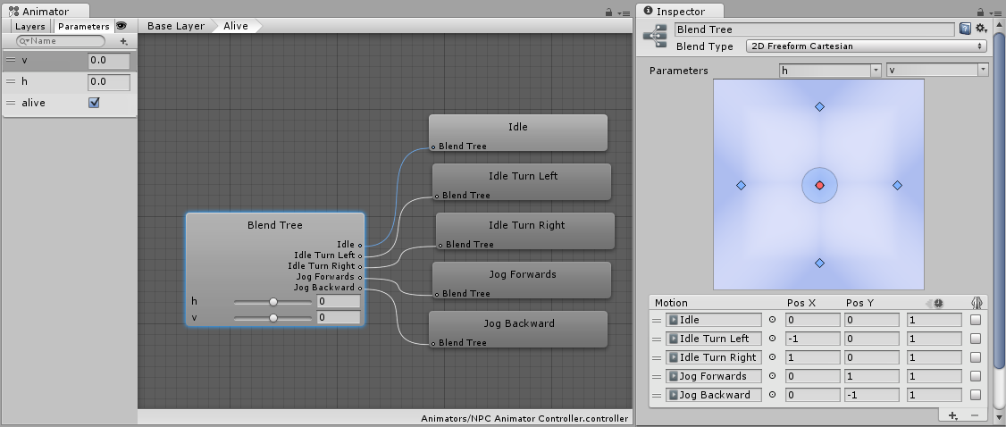The height and width of the screenshot is (427, 1006).
Task: Open the Blend Type dropdown
Action: tap(865, 46)
